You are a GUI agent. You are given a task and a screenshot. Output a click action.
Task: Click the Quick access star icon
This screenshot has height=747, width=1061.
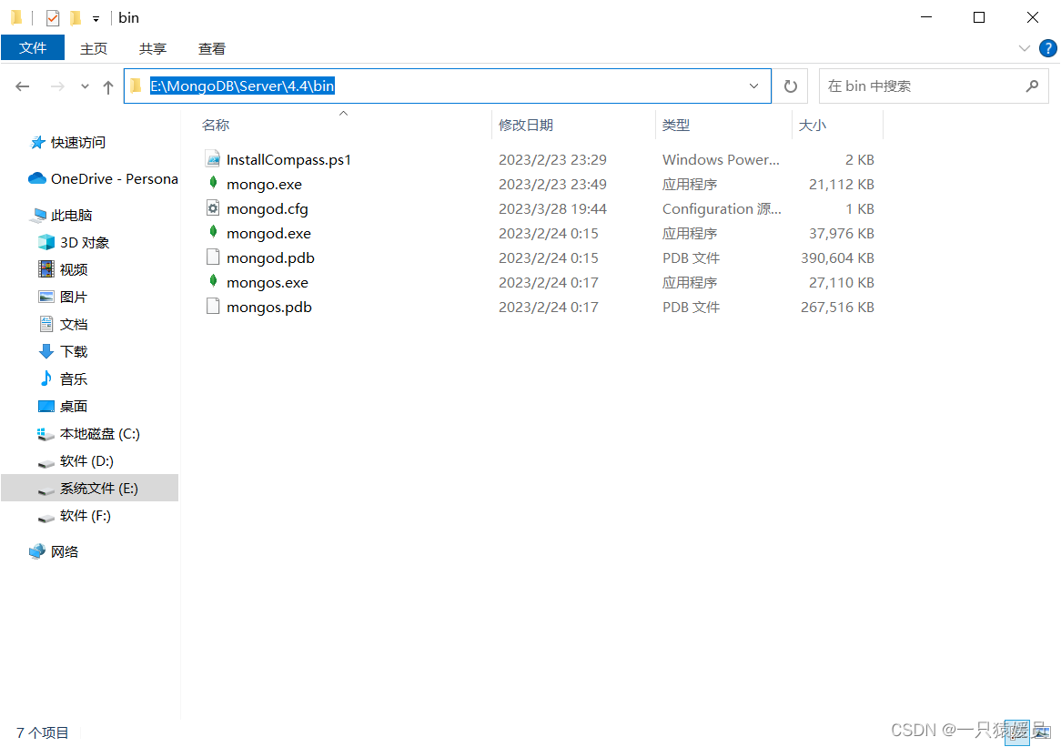pos(38,142)
